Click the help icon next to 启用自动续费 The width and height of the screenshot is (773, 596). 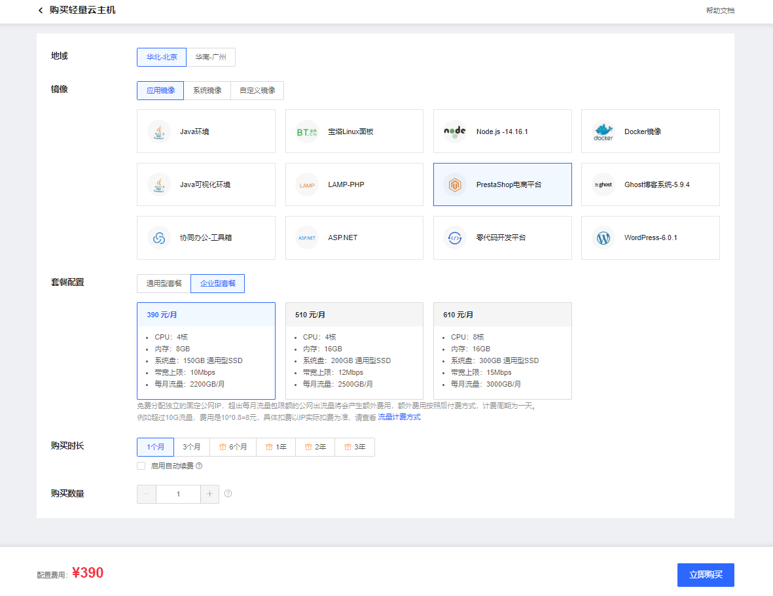[x=199, y=466]
